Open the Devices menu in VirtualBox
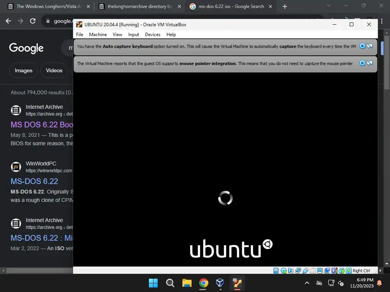Image resolution: width=390 pixels, height=292 pixels. point(153,35)
